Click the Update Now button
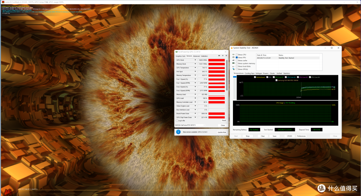The height and width of the screenshot is (196, 361). point(222,132)
